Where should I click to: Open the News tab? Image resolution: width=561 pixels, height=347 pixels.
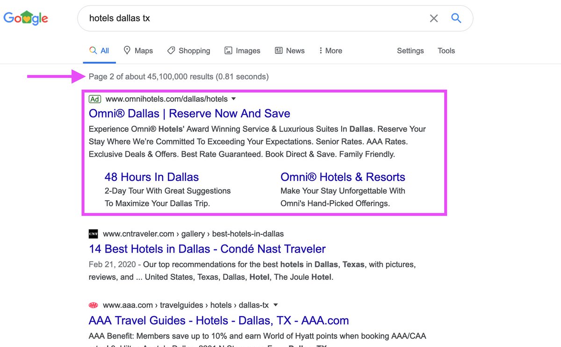289,51
